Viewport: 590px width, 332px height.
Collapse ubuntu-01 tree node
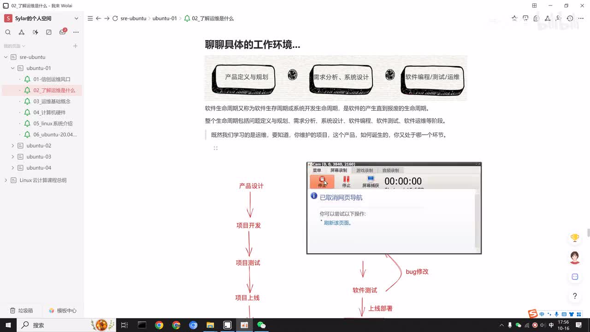click(12, 68)
